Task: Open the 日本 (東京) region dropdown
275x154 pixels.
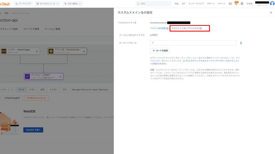Action: pos(72,4)
